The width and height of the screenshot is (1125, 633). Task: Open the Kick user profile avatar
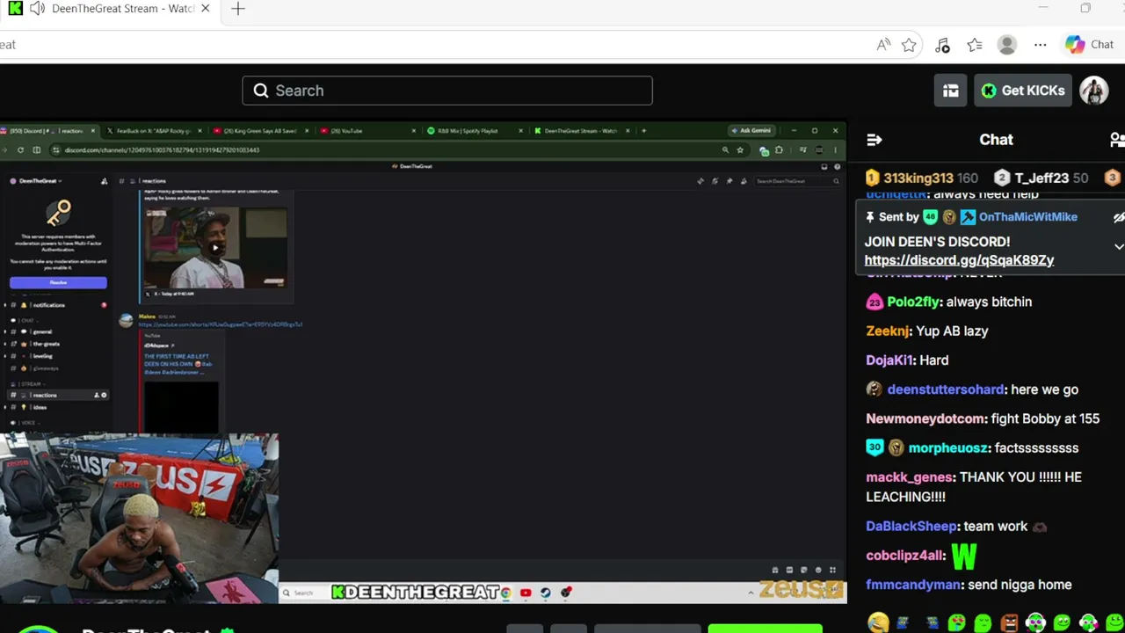pos(1094,91)
